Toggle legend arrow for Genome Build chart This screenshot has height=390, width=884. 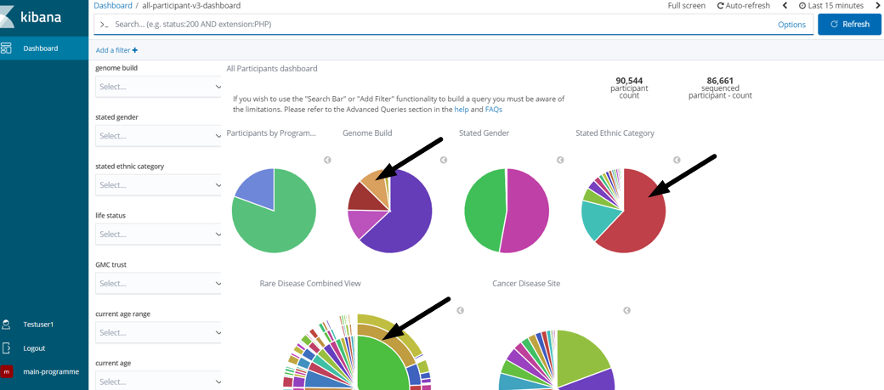(x=444, y=160)
